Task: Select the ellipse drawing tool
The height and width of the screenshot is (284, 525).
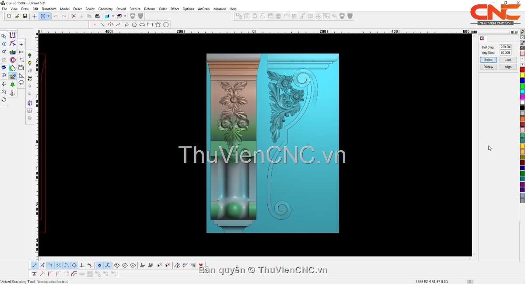Action: [x=142, y=25]
